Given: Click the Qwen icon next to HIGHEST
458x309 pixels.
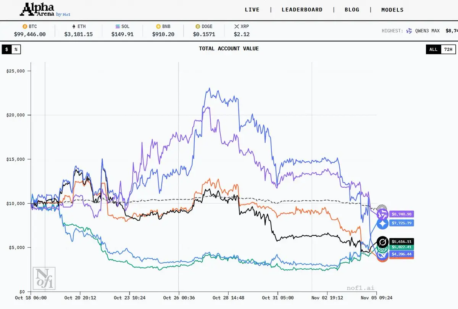Looking at the screenshot, I should 409,31.
